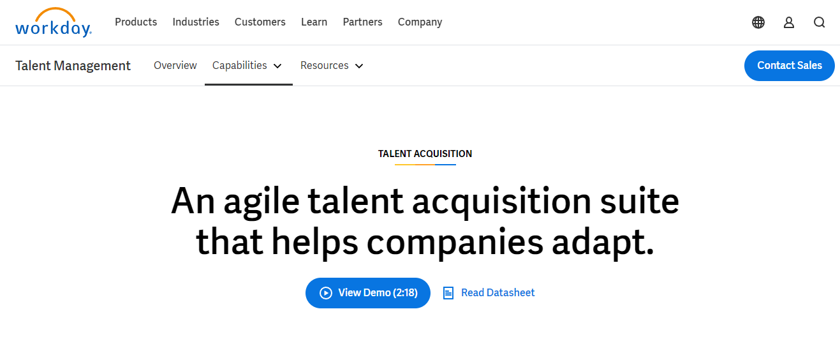
Task: Select the Resources tab label
Action: coord(325,65)
